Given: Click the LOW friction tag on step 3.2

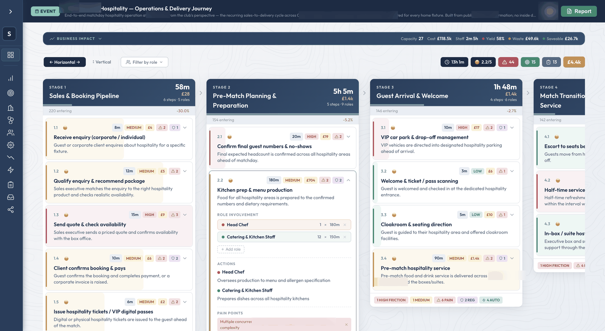Looking at the screenshot, I should pos(478,171).
